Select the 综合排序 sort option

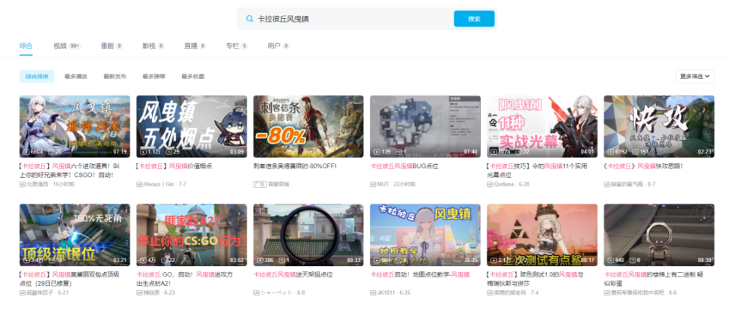tap(36, 76)
